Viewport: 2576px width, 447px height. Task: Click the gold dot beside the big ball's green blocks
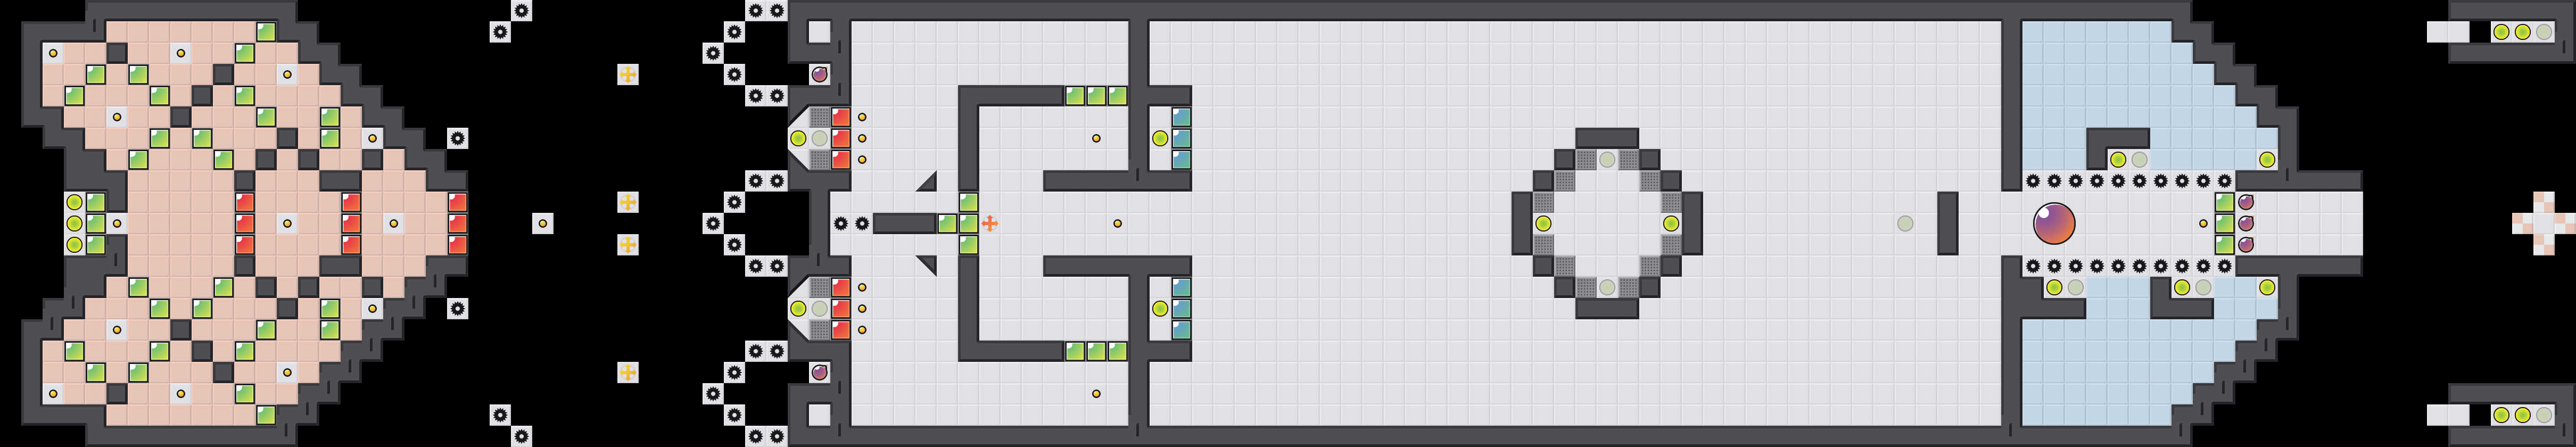tap(2203, 223)
